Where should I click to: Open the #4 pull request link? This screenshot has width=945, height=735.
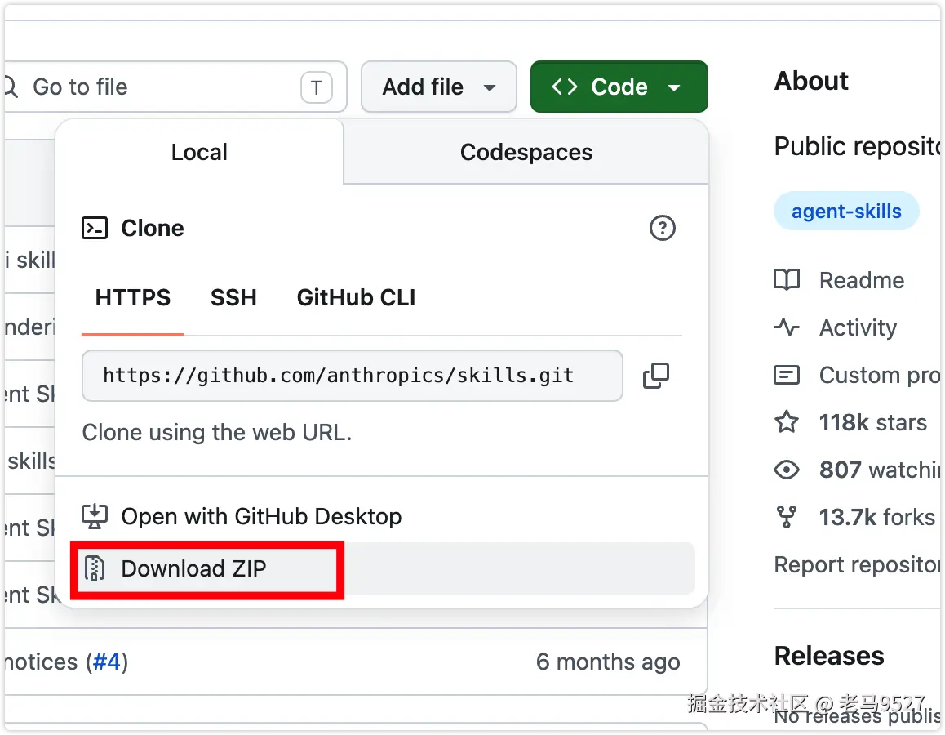click(106, 662)
